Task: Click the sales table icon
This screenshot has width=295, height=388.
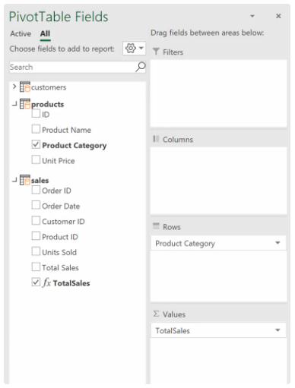Action: coord(25,180)
